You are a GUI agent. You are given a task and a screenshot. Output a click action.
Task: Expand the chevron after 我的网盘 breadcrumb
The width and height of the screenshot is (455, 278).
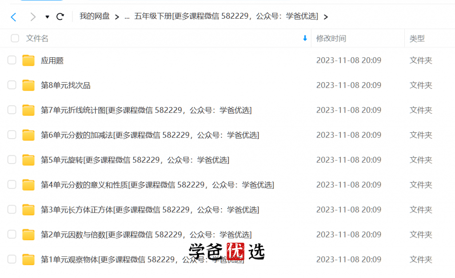pos(117,17)
